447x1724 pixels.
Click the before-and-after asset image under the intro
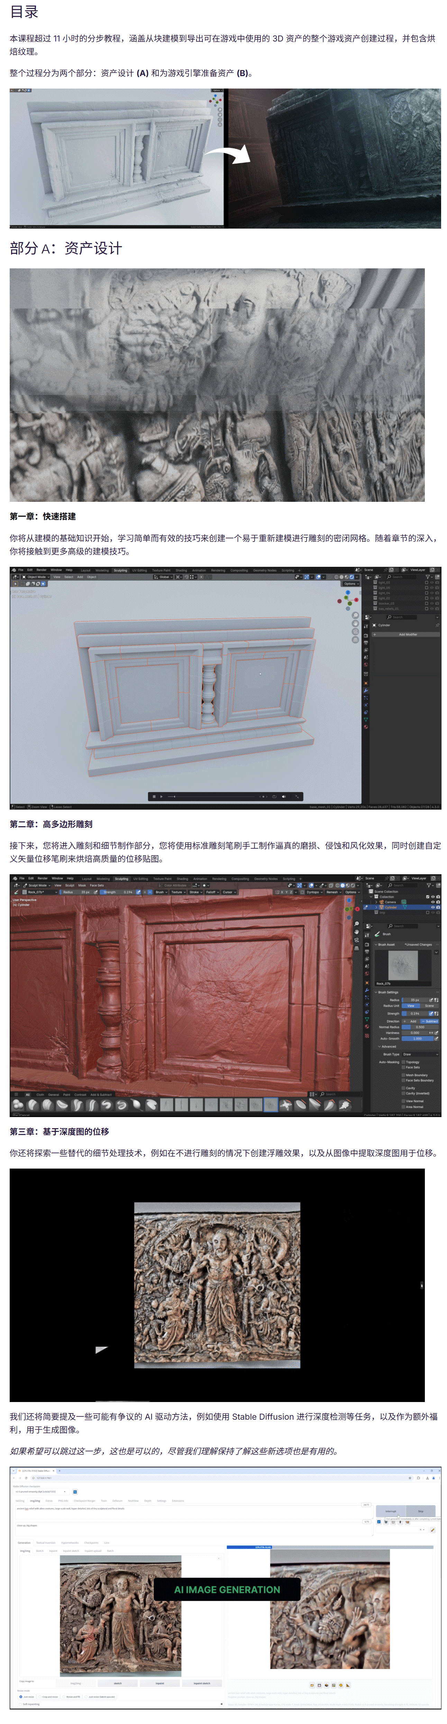(x=225, y=159)
